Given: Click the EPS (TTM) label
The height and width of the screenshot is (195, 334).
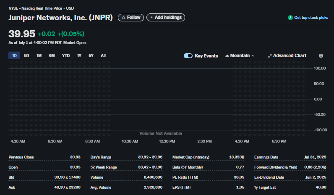Looking at the screenshot, I should (x=182, y=187).
